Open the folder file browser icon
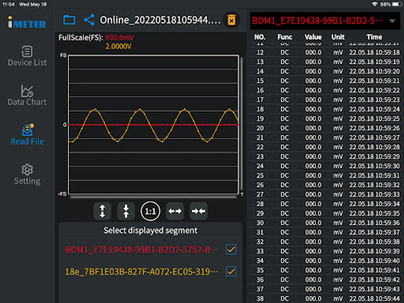Viewport: 404px width, 303px height. pyautogui.click(x=69, y=20)
